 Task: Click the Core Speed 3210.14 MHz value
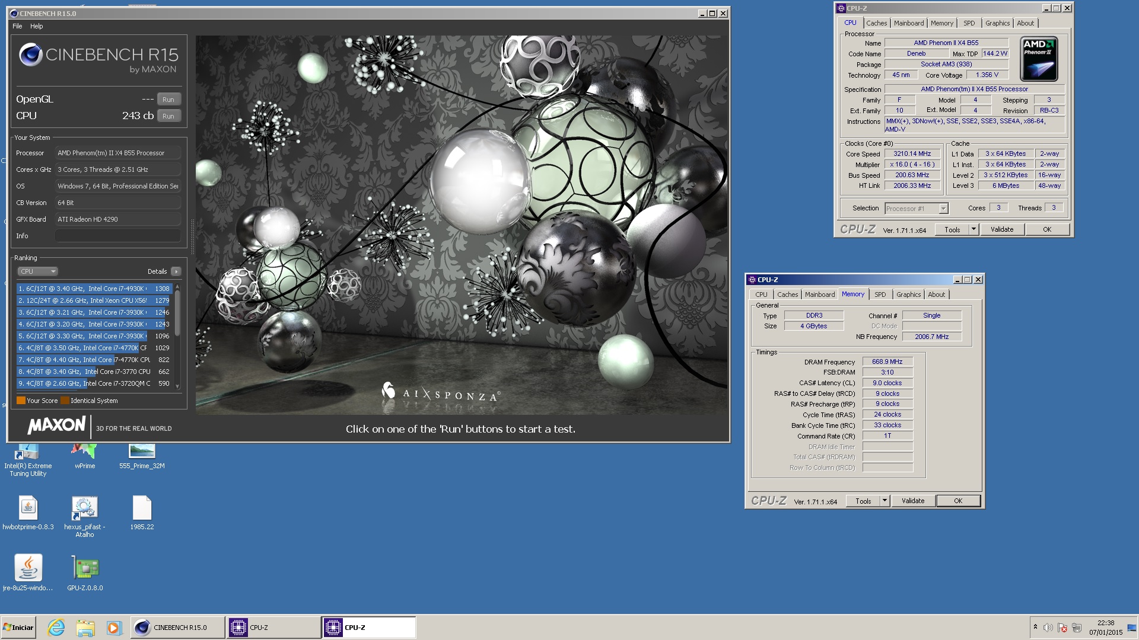pos(912,154)
